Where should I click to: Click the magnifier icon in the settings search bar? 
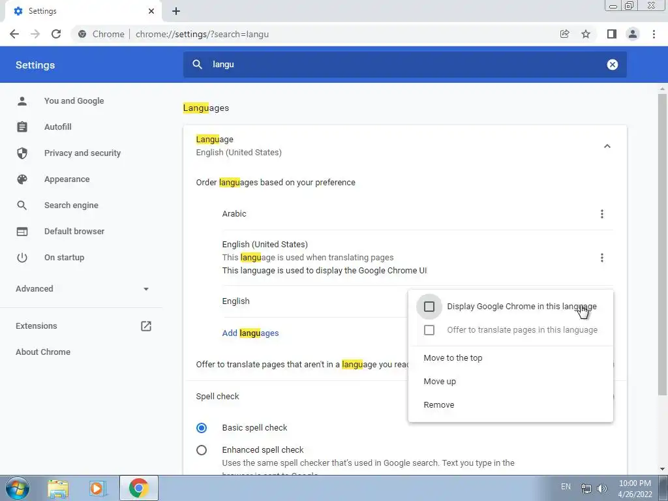[197, 65]
